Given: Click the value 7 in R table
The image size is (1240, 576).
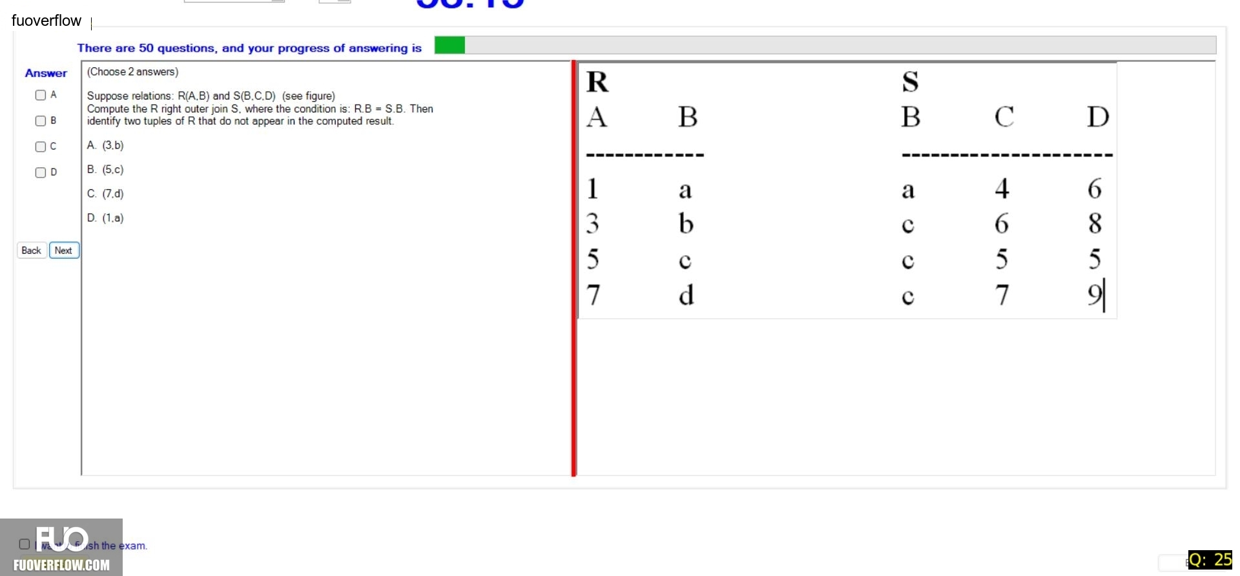Looking at the screenshot, I should coord(594,295).
